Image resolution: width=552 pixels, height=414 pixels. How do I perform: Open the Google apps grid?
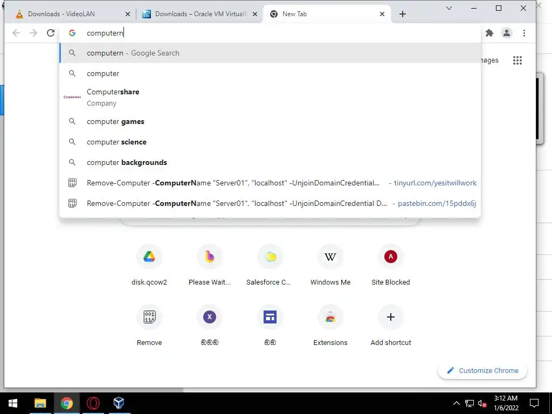tap(517, 60)
